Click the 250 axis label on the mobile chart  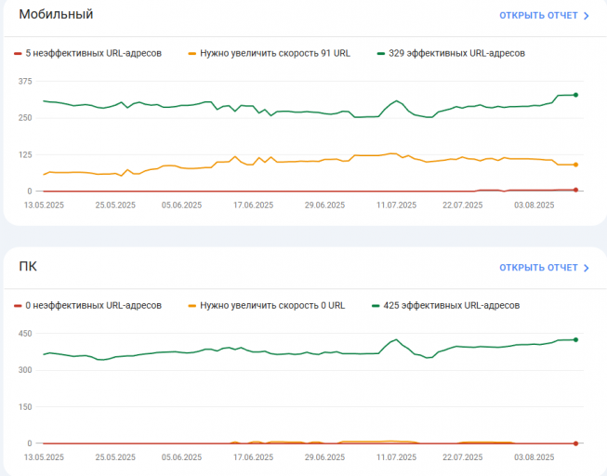point(25,118)
